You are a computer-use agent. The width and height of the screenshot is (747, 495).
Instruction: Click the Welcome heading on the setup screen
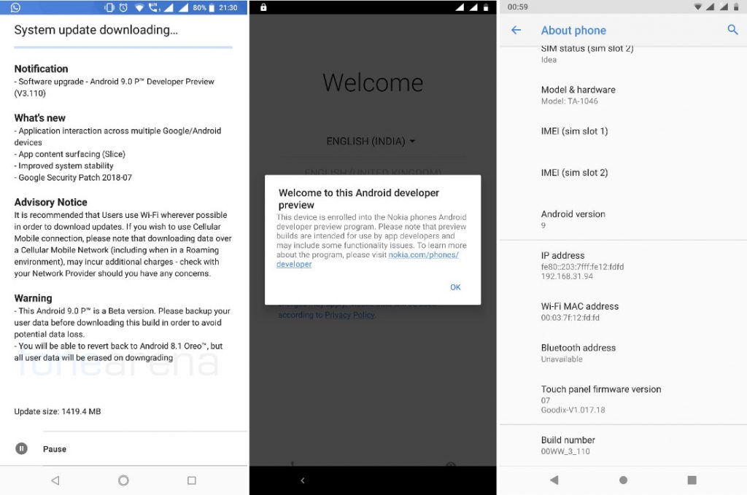pos(373,83)
